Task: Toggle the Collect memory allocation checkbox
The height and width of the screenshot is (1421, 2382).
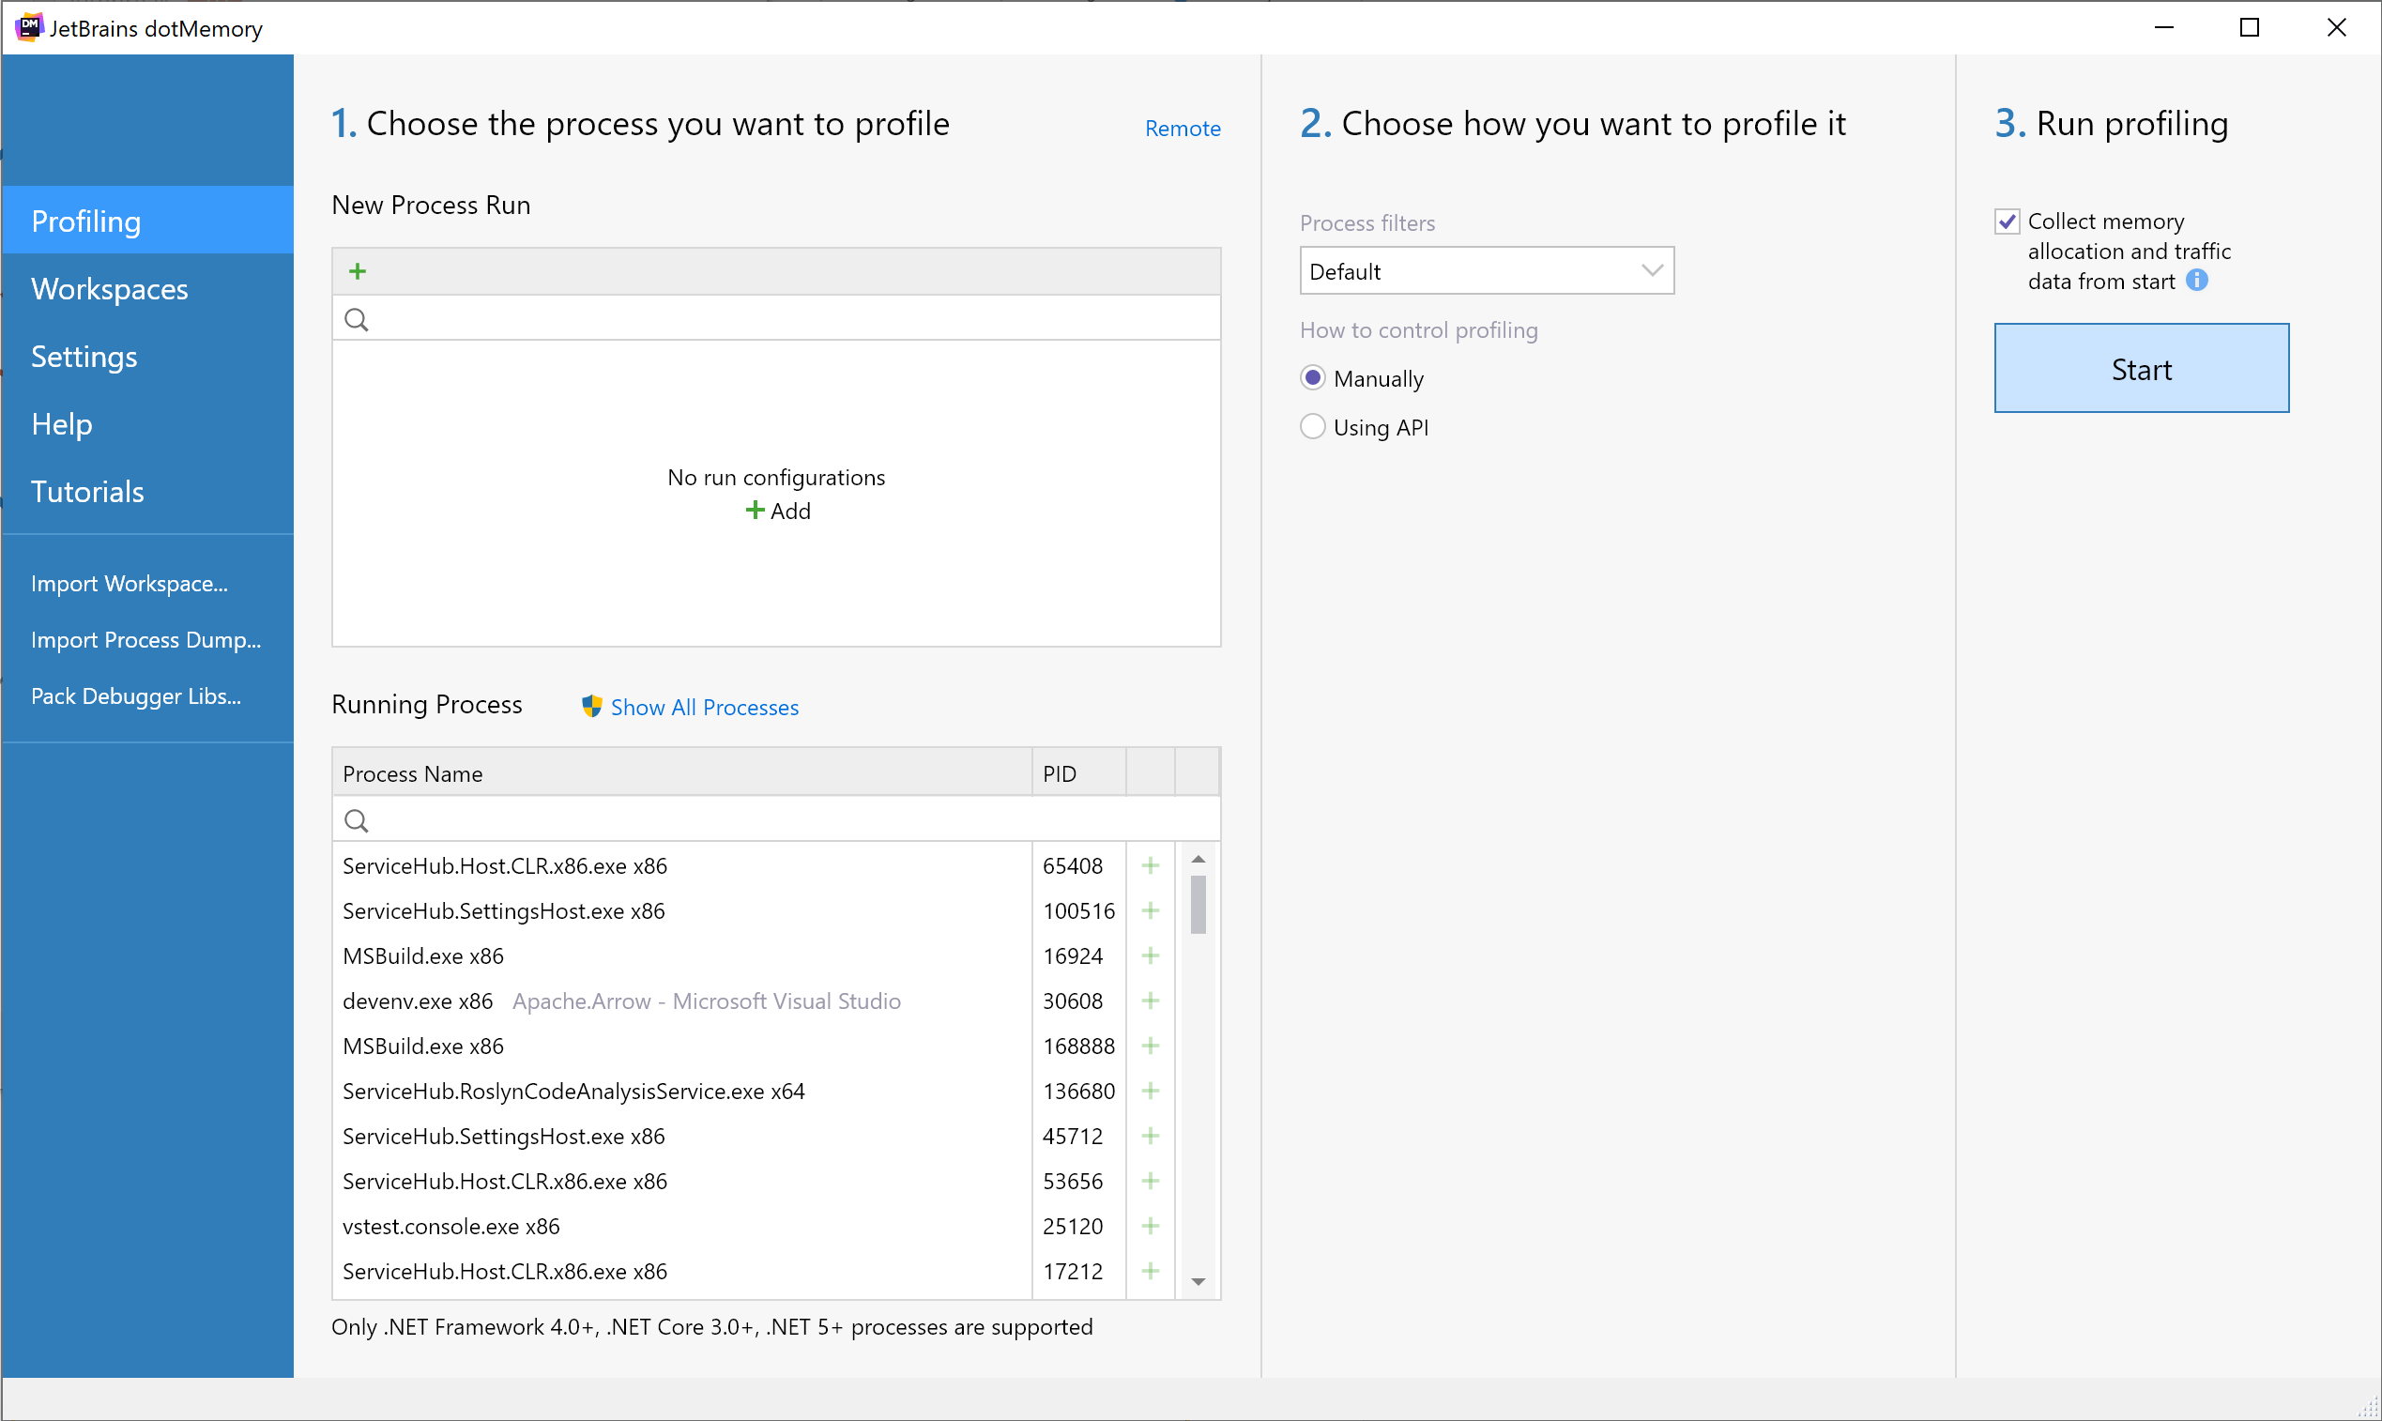Action: pyautogui.click(x=2008, y=222)
